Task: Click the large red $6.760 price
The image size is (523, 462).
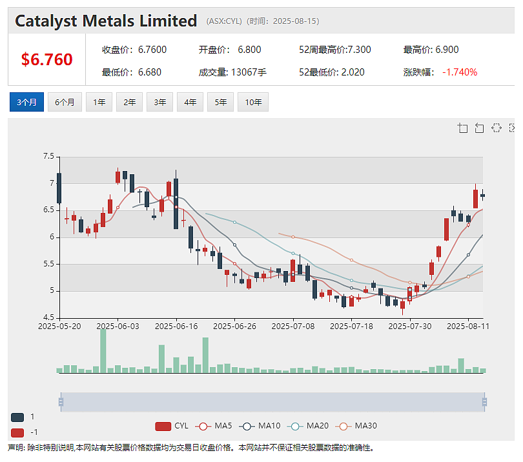Action: [x=46, y=59]
